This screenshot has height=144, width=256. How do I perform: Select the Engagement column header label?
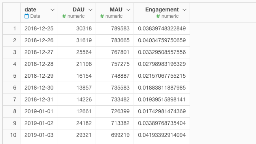click(x=162, y=9)
